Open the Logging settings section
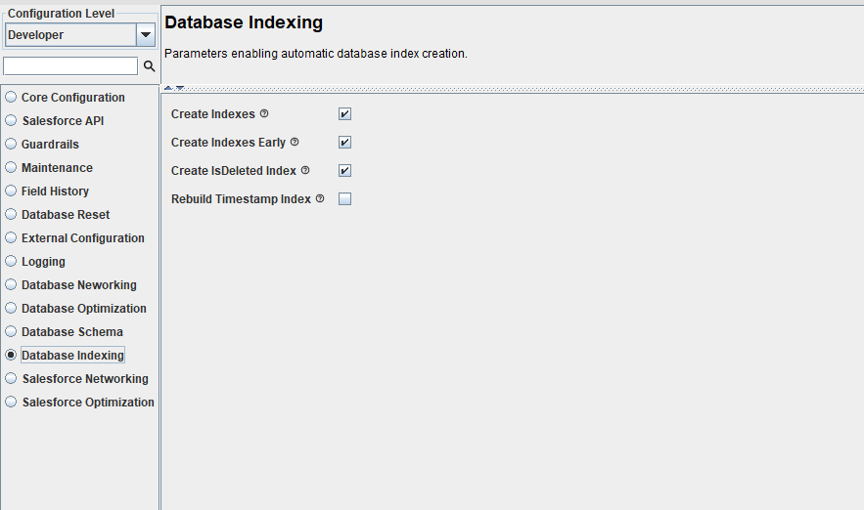 (x=35, y=261)
